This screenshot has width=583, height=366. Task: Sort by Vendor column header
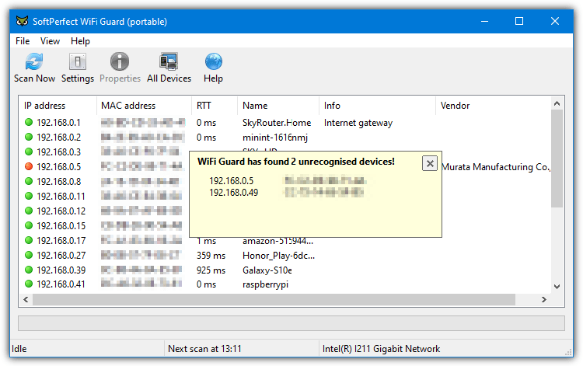pos(493,106)
